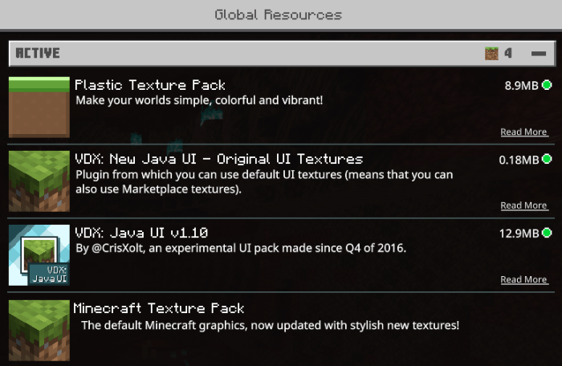Open Plastic Texture Pack thumbnail
The width and height of the screenshot is (562, 366).
(39, 108)
